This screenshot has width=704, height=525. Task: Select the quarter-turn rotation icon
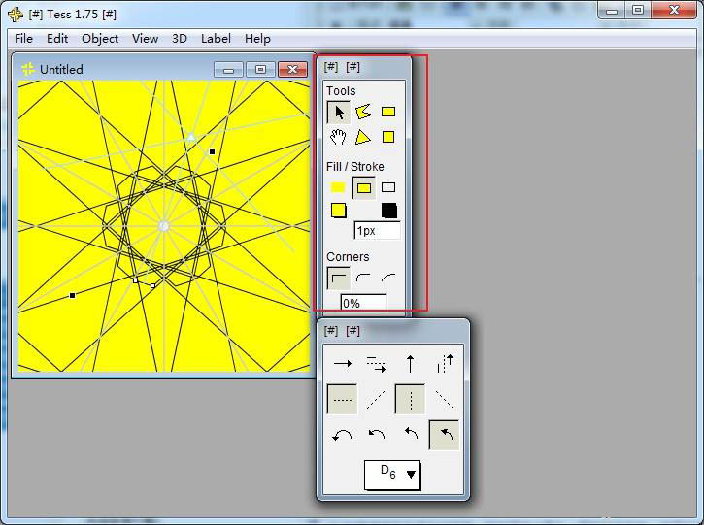point(411,434)
